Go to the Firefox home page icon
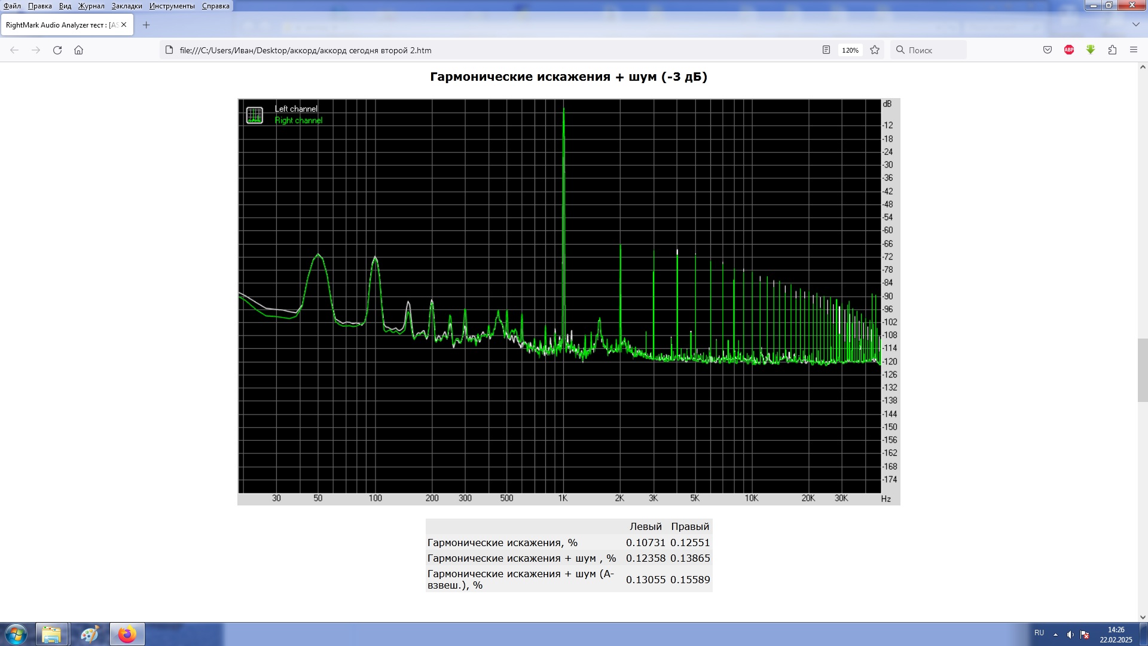Image resolution: width=1148 pixels, height=646 pixels. point(78,50)
